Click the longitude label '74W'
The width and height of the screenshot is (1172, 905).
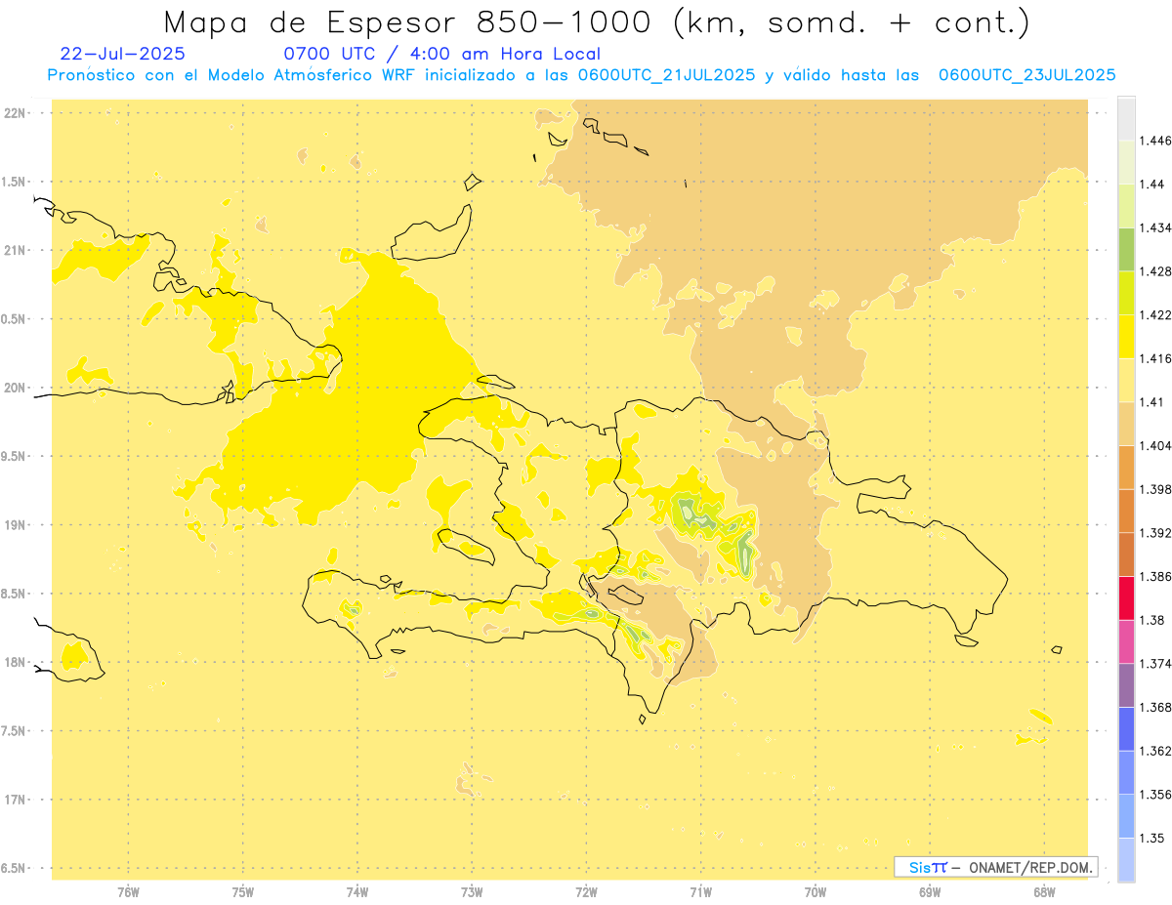point(357,892)
